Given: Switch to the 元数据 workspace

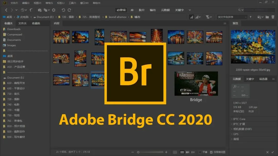Looking at the screenshot, I should 165,10.
